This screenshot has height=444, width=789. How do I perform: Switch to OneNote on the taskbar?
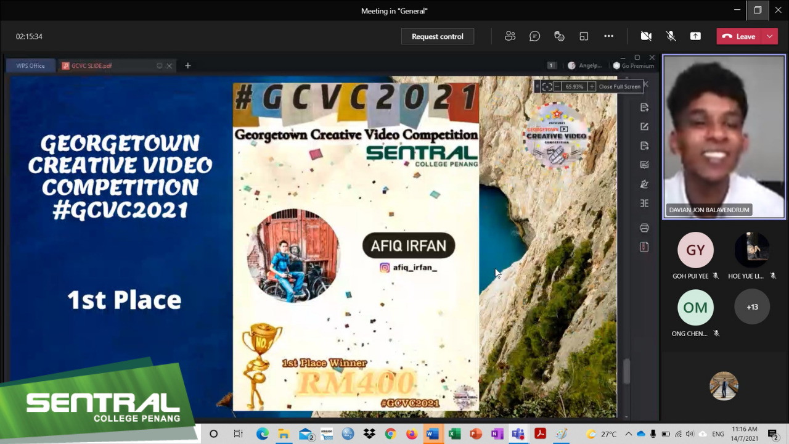coord(497,434)
